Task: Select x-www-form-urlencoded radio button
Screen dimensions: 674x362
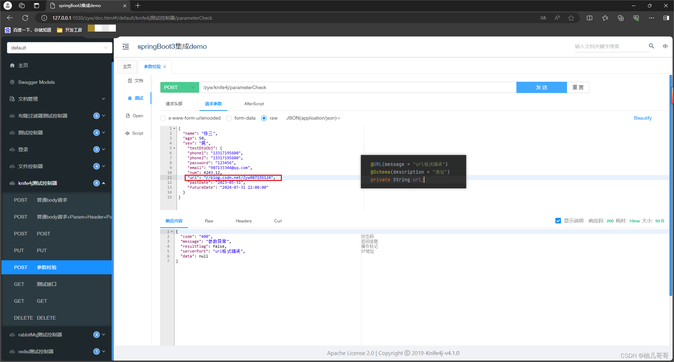Action: [163, 118]
